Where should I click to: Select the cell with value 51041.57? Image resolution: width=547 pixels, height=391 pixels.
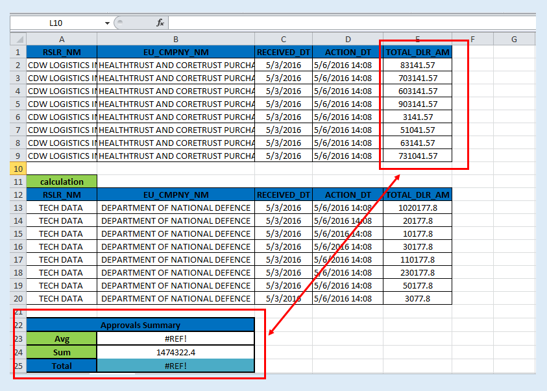click(x=418, y=130)
